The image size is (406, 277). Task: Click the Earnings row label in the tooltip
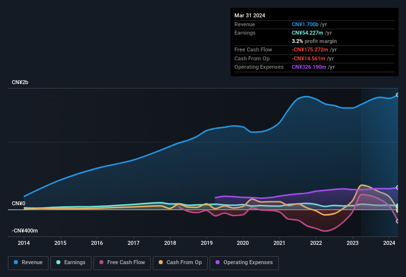point(245,33)
